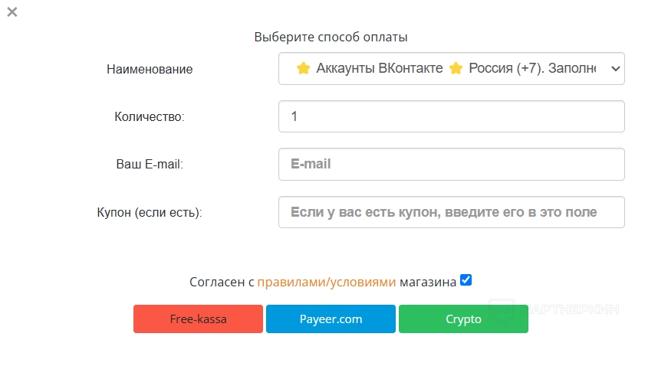
Task: Focus the Количество quantity field
Action: (451, 116)
